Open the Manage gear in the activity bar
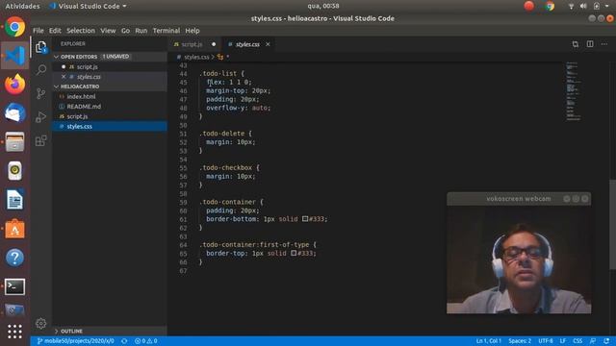Screen dimensions: 616x346 (40, 323)
